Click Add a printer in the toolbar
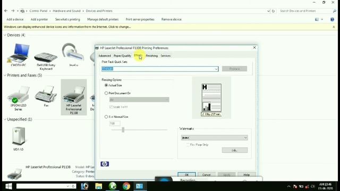Screen dimensions: 340x191 (39, 19)
